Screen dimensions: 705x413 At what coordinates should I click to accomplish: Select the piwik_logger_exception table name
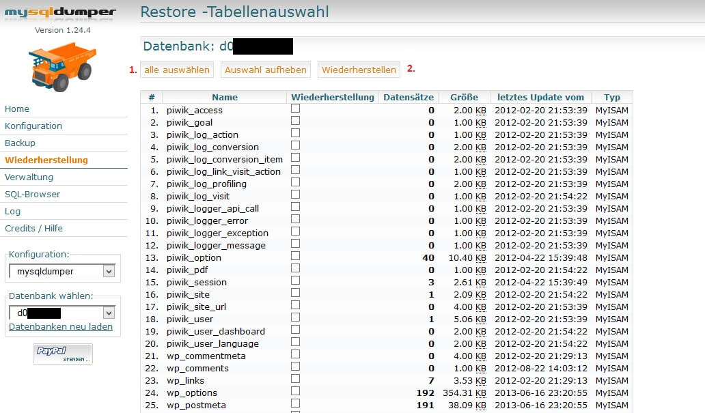click(x=217, y=233)
